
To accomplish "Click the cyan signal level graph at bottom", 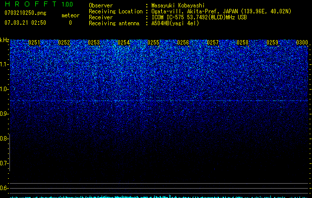I will tap(159, 197).
